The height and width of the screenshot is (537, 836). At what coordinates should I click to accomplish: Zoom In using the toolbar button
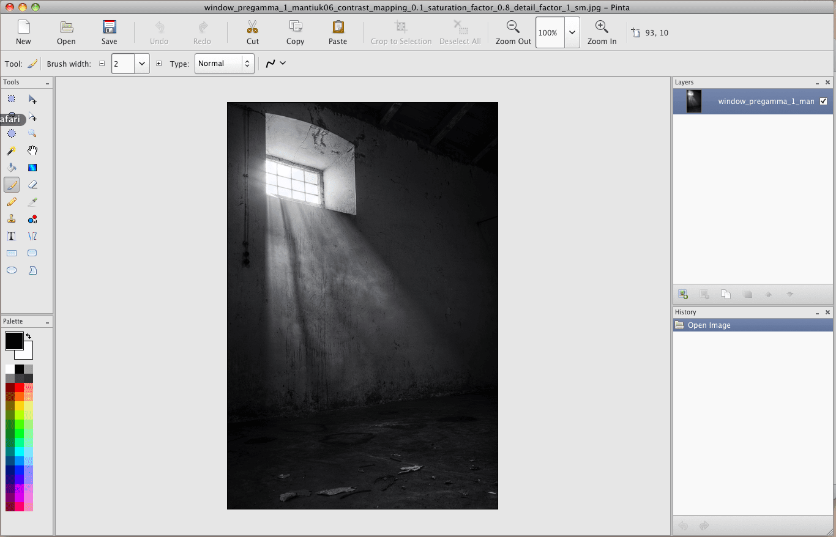(602, 32)
